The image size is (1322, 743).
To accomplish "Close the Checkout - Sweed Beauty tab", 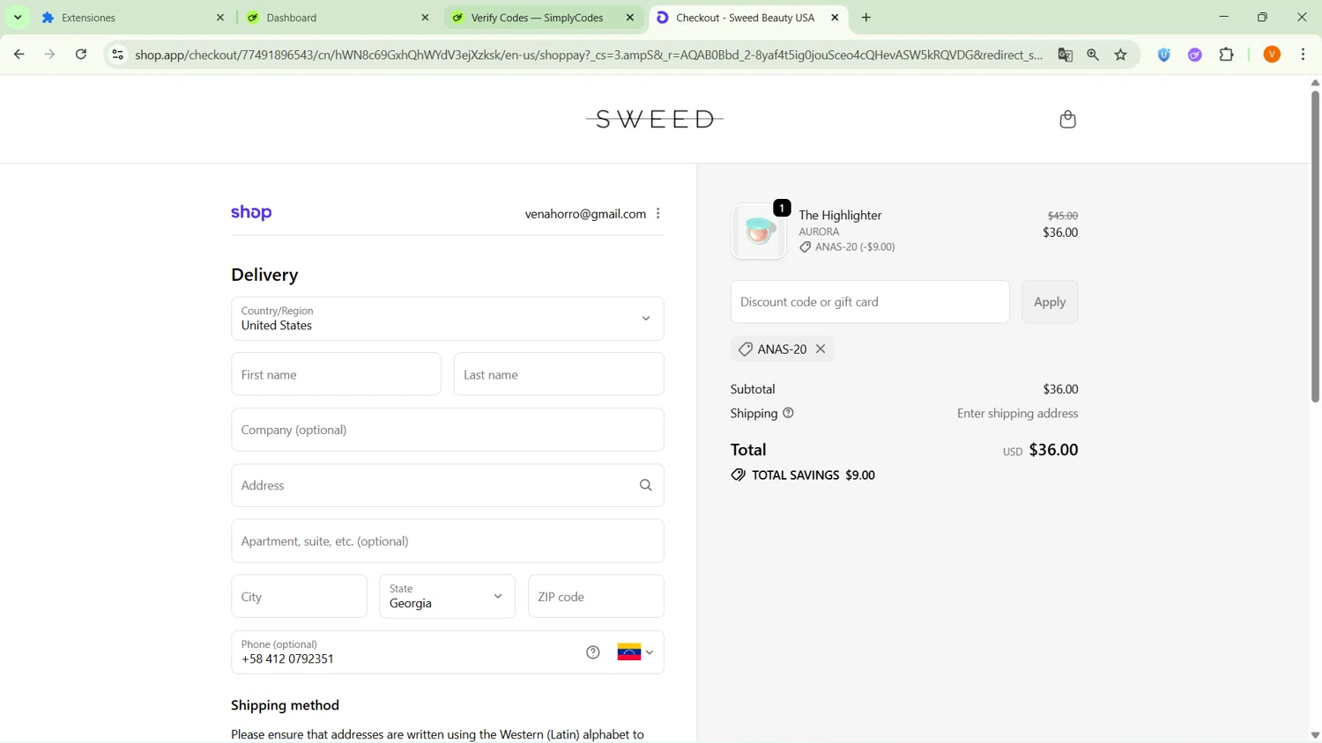I will point(836,18).
